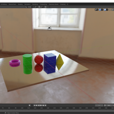This screenshot has width=114, height=114.
Task: Switch to the Geometry Nodes workspace tab
Action: [x=54, y=4]
